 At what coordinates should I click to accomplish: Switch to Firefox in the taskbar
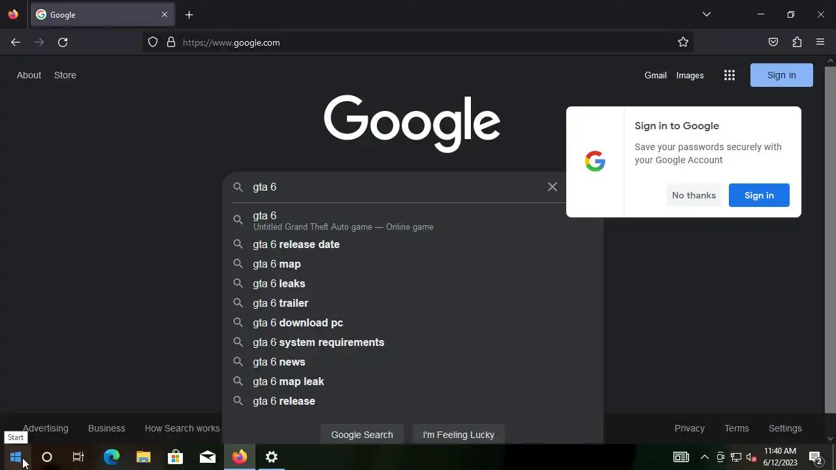(240, 457)
